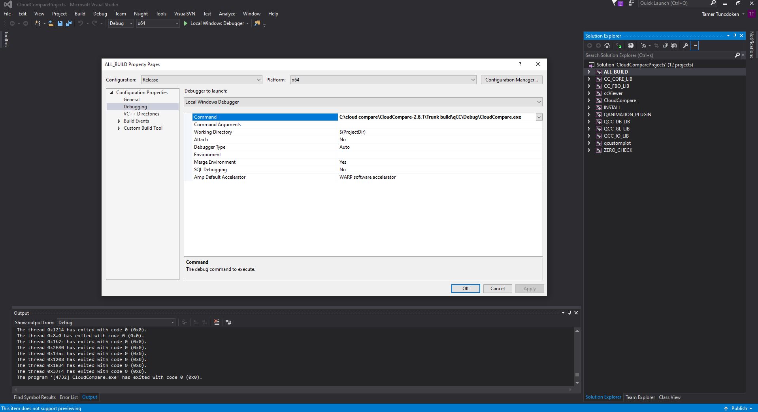Screen dimensions: 758x412
Task: Select the ZERO_CHECK project
Action: [x=618, y=150]
